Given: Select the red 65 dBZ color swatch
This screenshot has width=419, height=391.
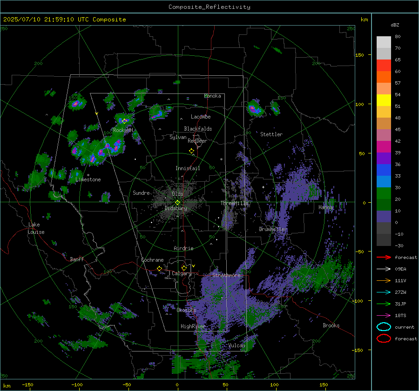Looking at the screenshot, I should [384, 66].
